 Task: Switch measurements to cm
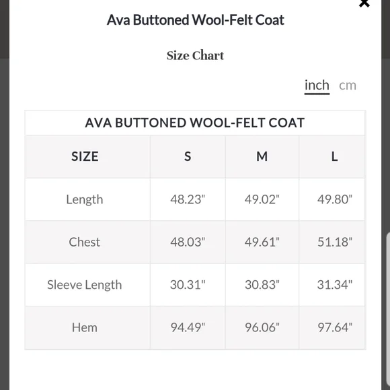pos(348,86)
